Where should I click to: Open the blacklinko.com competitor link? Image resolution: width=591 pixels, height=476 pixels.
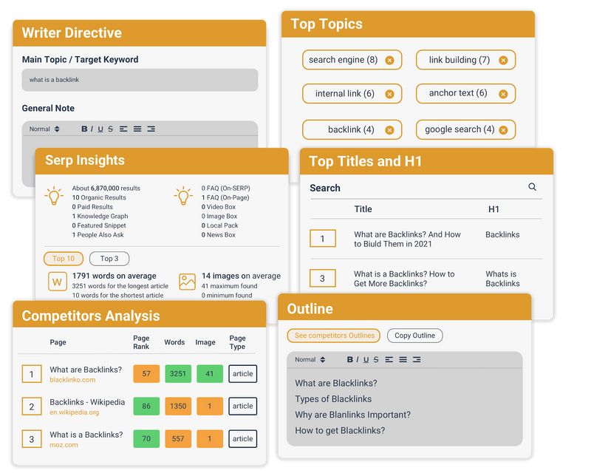(74, 380)
